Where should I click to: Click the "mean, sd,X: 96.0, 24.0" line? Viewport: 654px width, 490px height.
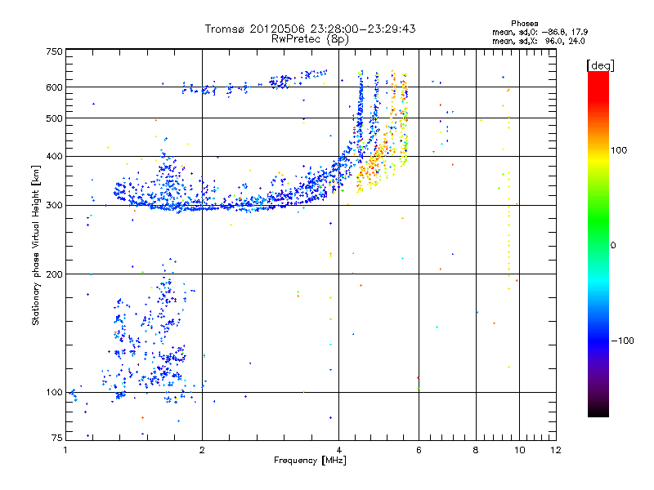pyautogui.click(x=539, y=41)
